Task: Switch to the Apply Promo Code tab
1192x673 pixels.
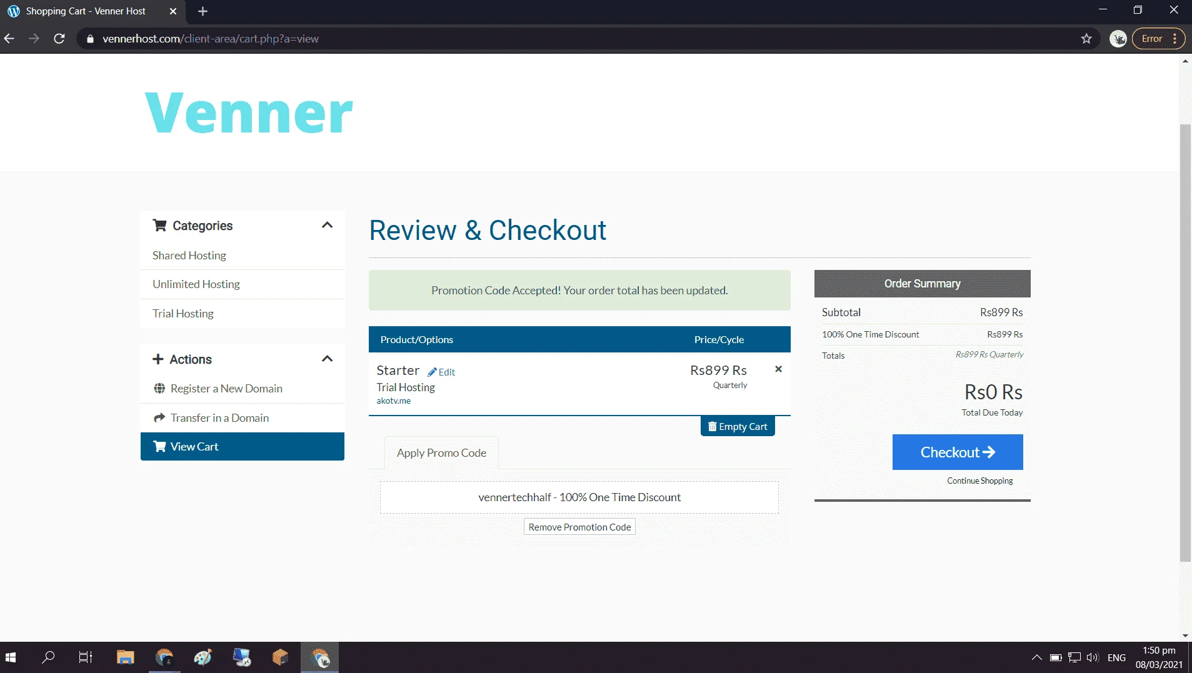Action: coord(441,452)
